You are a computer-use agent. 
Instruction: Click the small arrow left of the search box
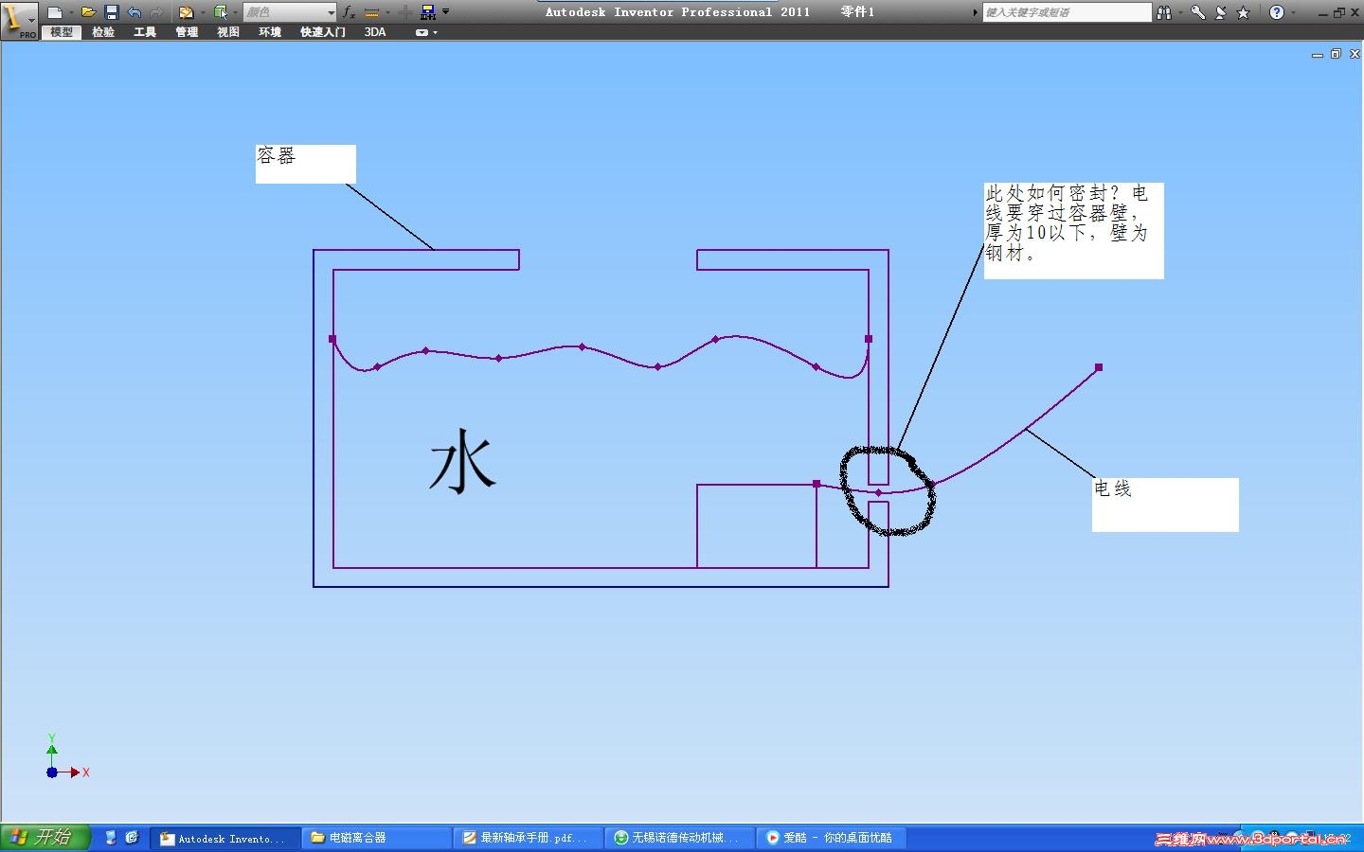975,12
